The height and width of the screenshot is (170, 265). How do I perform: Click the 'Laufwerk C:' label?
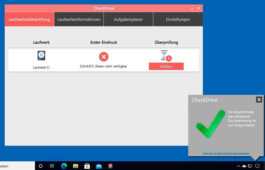coord(41,67)
